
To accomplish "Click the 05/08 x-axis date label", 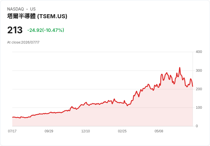I will (x=159, y=131).
